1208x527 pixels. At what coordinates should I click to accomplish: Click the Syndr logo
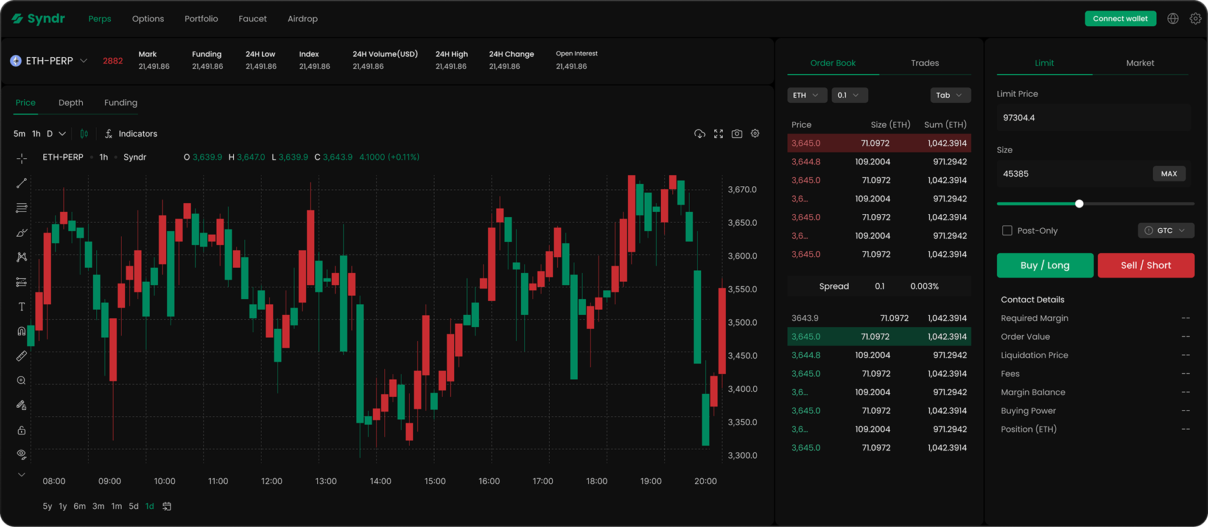38,19
